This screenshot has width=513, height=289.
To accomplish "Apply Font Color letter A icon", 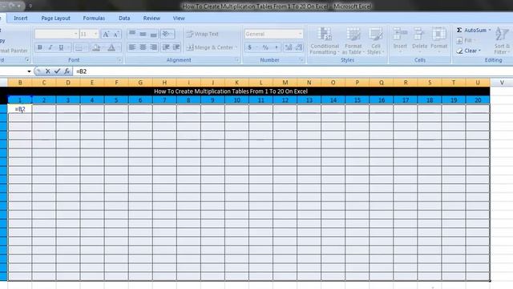I will 111,48.
